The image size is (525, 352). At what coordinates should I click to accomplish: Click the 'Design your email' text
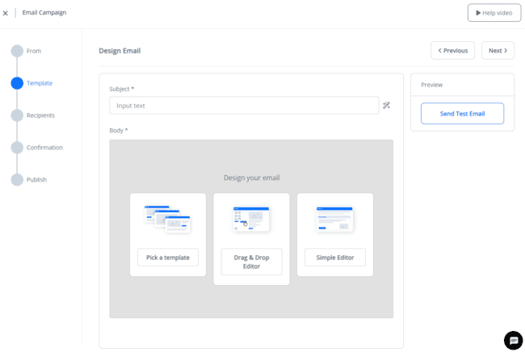pos(251,178)
